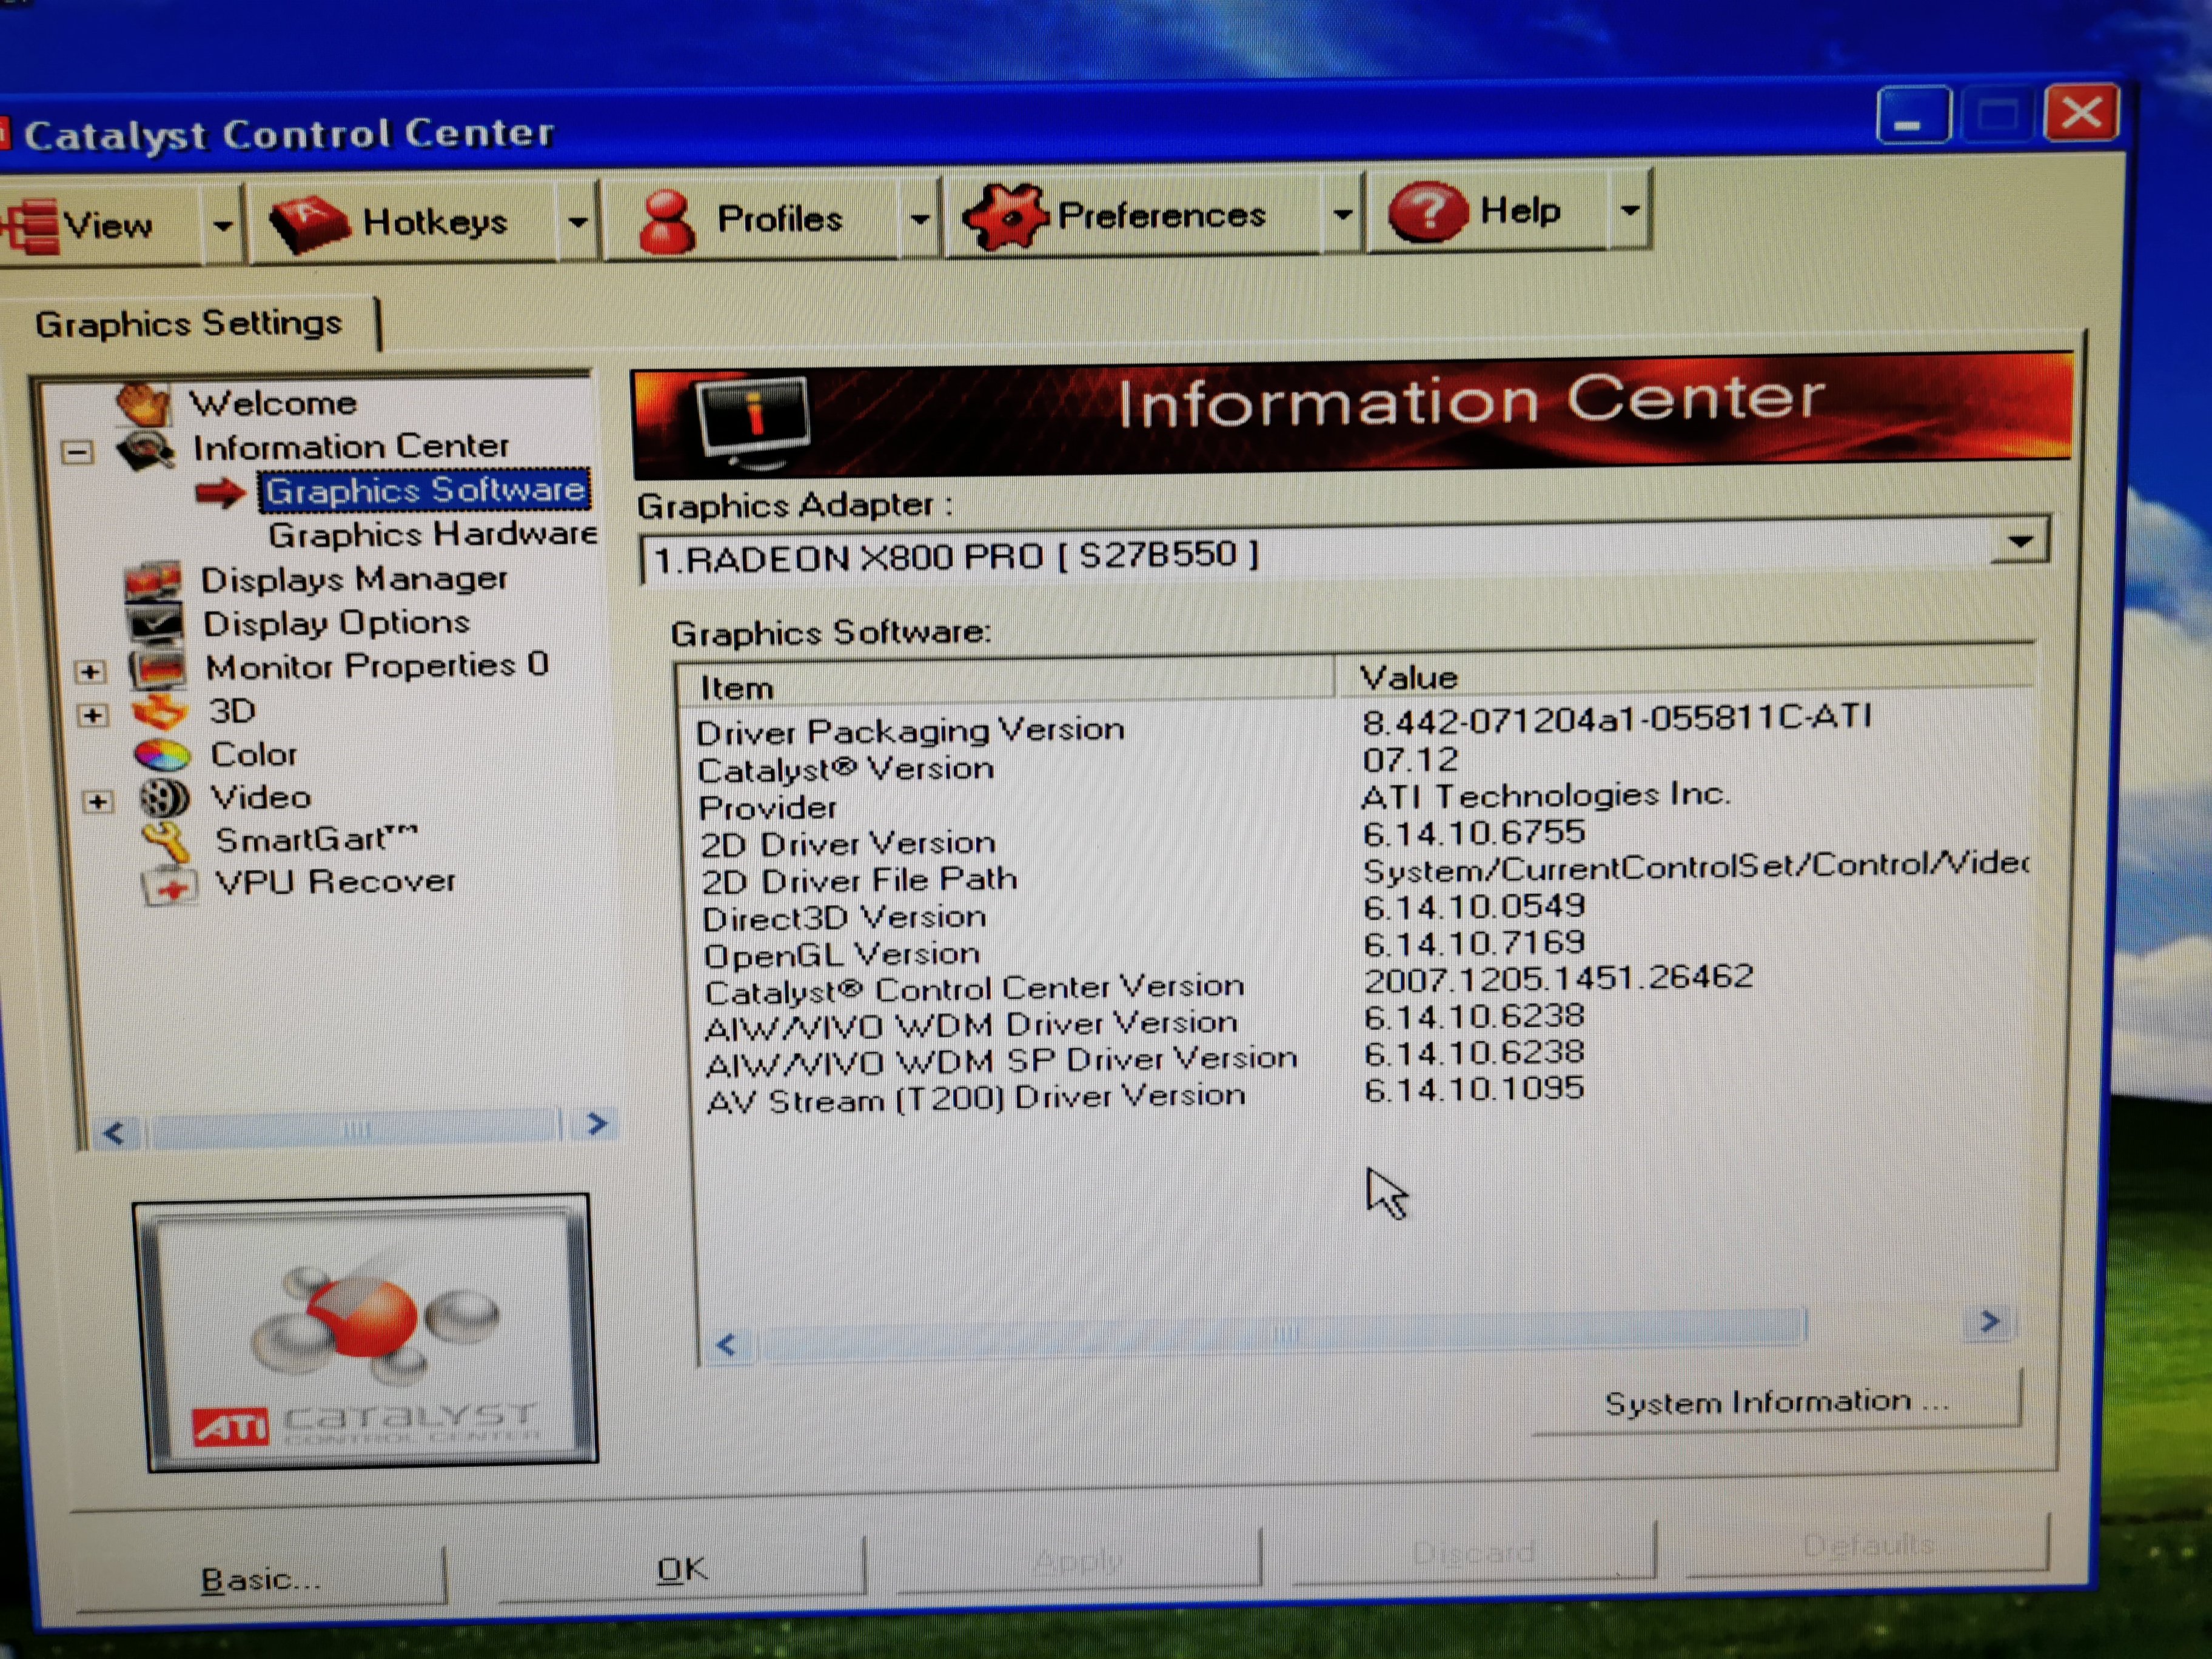Click the Information Center magnifier icon

(x=147, y=450)
